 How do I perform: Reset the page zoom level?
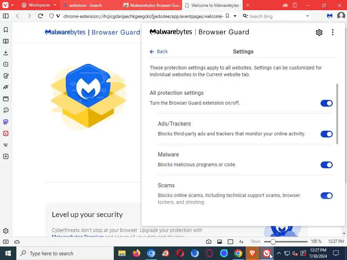256,241
